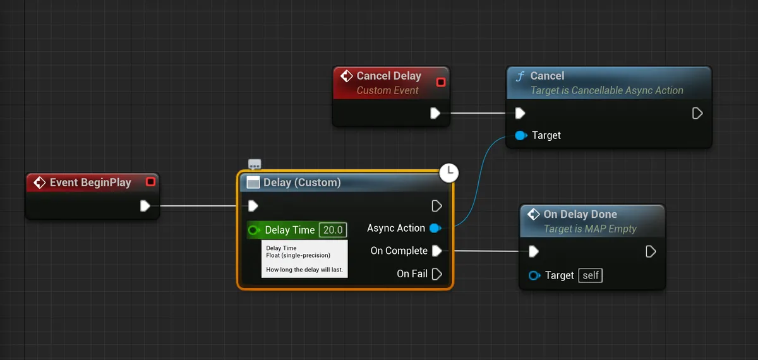Click the Cancel Delay event output exec pin
This screenshot has width=758, height=360.
(x=435, y=113)
